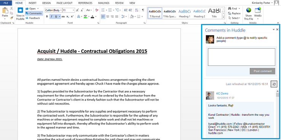Switch to the DESIGN tab
Viewport: 281px width, 140px height.
tap(46, 3)
